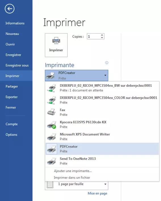Viewport: 161px width, 201px height.
Task: Open the Mise en page link
Action: click(x=97, y=193)
